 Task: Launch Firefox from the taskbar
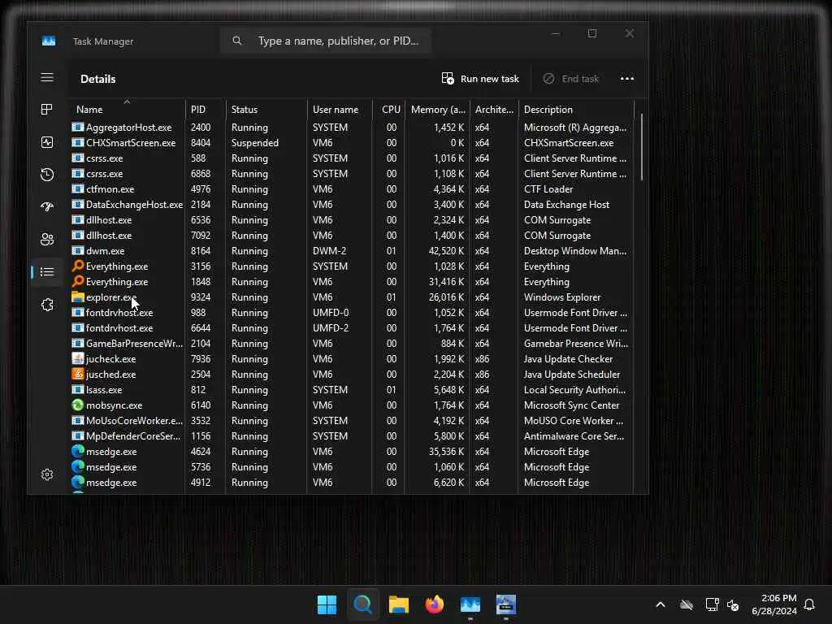(435, 604)
